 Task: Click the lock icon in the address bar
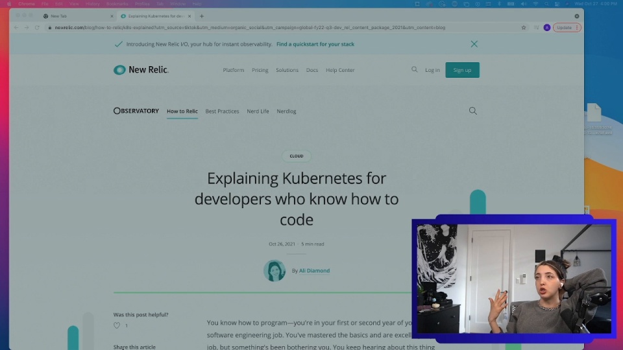50,27
